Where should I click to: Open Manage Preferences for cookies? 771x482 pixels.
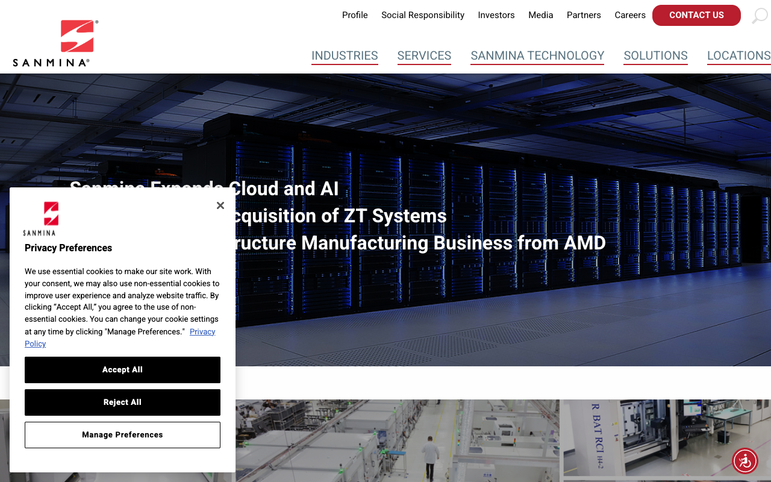[122, 435]
